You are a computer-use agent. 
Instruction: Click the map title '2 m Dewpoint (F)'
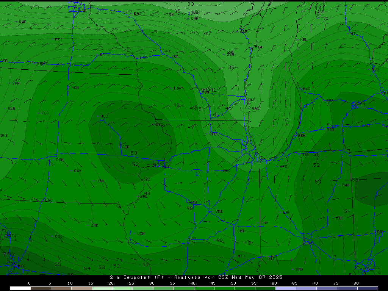[x=136, y=277]
